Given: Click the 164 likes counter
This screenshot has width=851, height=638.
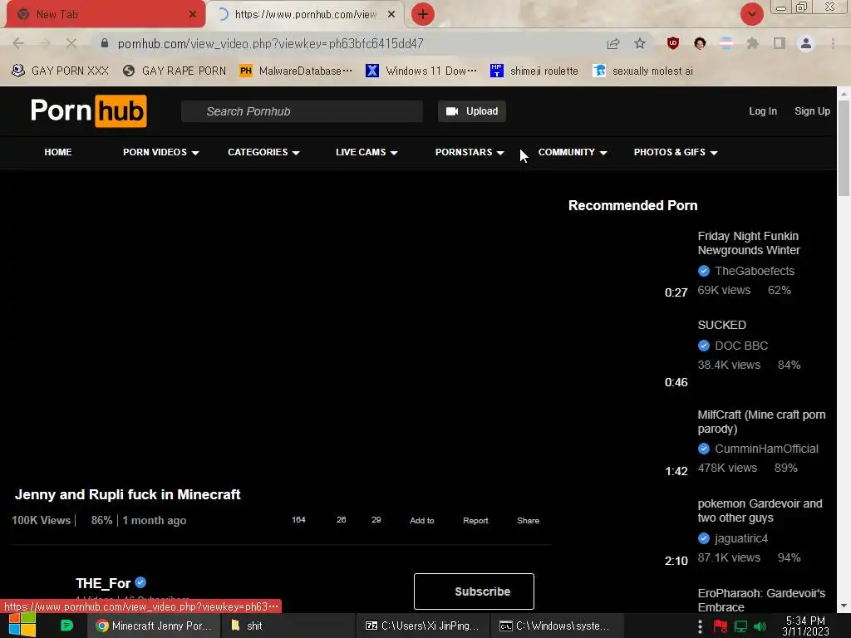Looking at the screenshot, I should [x=298, y=520].
